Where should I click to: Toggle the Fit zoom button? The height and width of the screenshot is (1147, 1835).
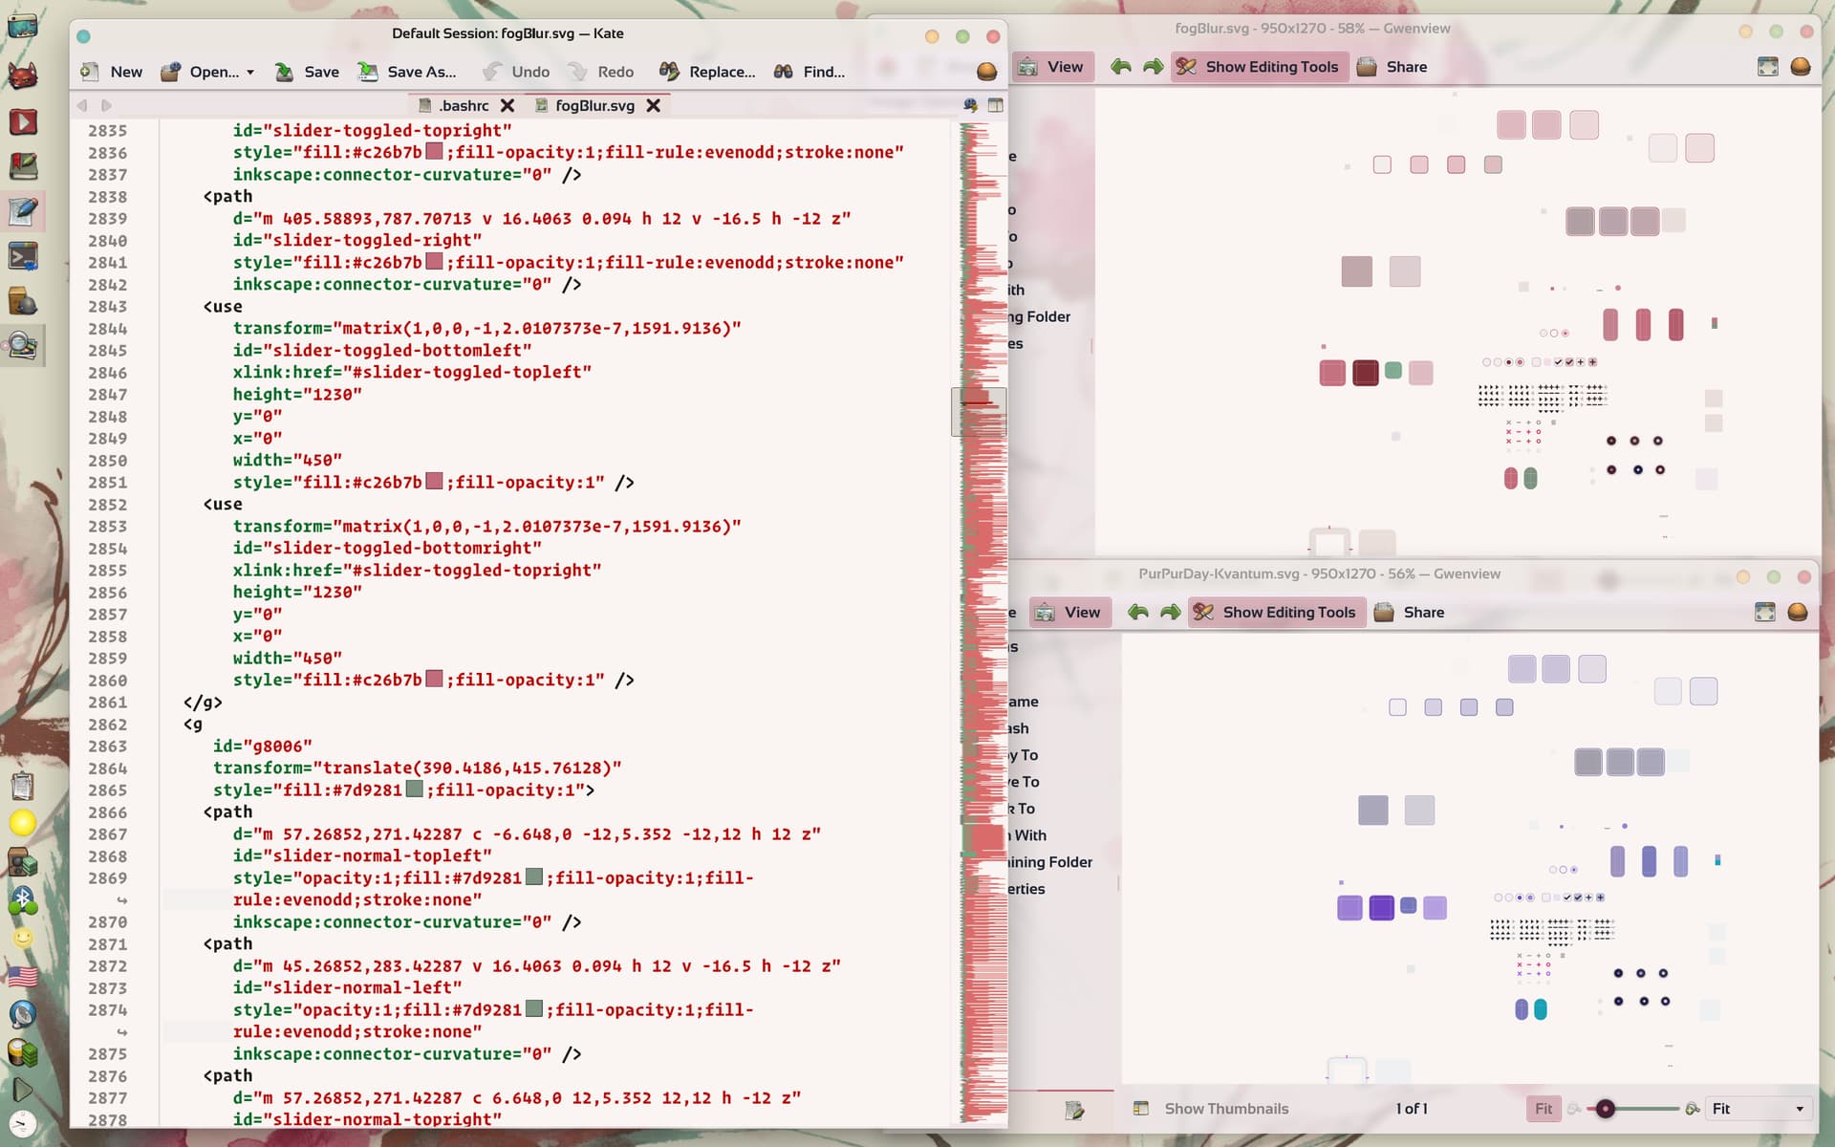tap(1544, 1109)
